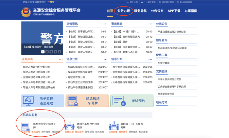Click the 警方 banner carousel image
The height and width of the screenshot is (138, 229).
[x=42, y=36]
